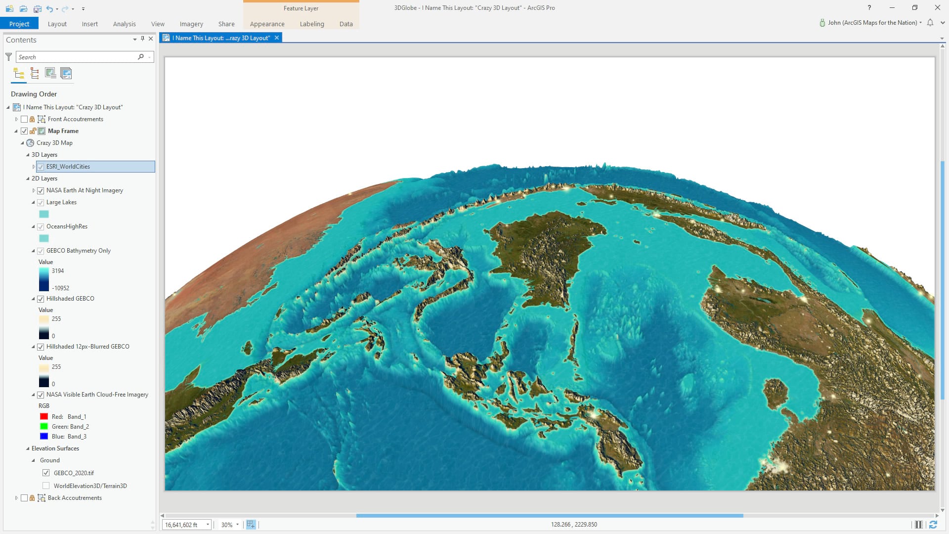949x534 pixels.
Task: Close the Contents pane
Action: [x=151, y=39]
